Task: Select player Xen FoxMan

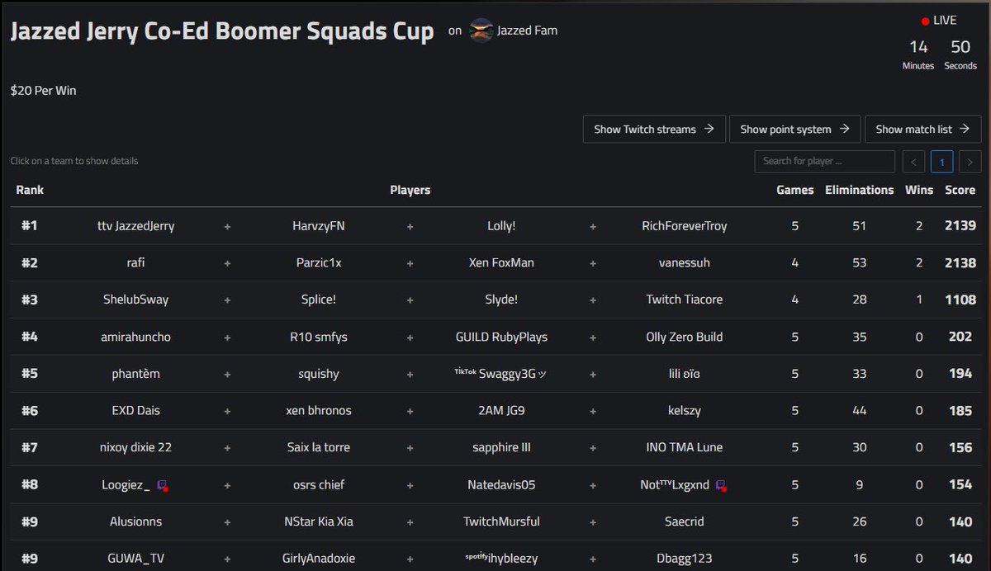Action: (501, 263)
